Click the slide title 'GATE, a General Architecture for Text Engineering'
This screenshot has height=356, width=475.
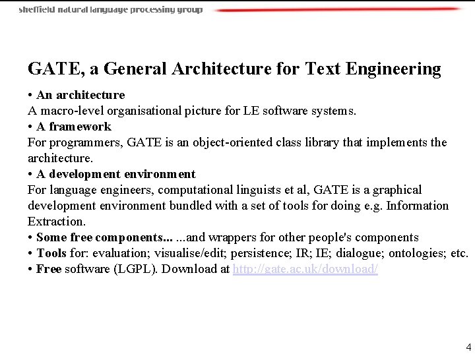click(x=234, y=69)
